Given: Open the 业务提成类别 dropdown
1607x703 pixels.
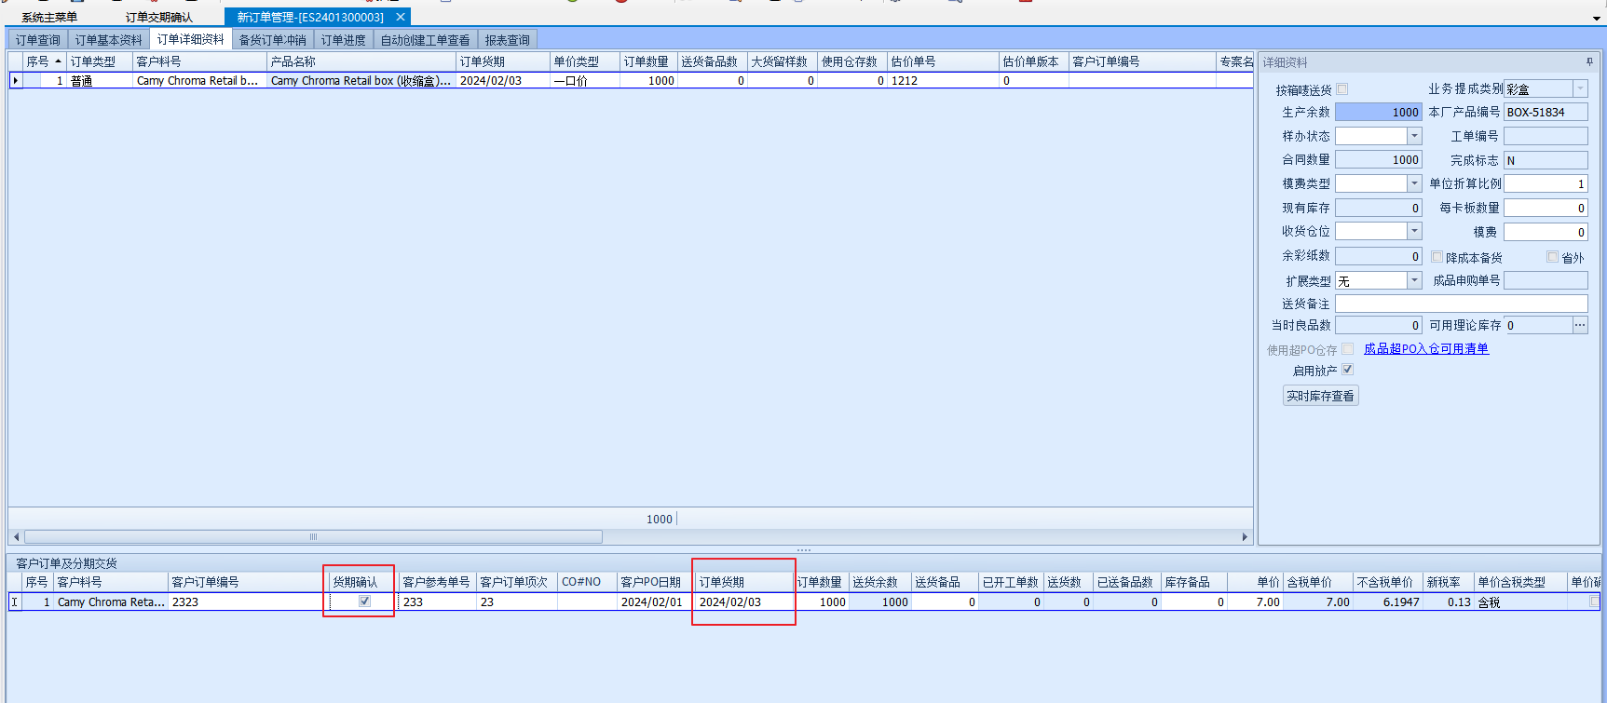Looking at the screenshot, I should tap(1580, 88).
